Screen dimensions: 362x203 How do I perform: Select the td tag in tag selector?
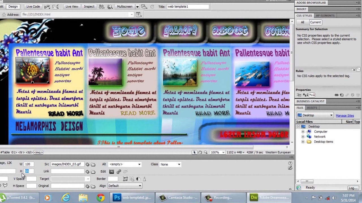[x=29, y=152]
